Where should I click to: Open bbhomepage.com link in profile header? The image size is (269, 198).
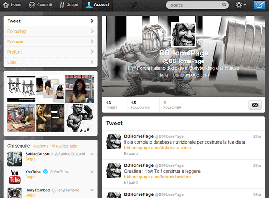191,75
